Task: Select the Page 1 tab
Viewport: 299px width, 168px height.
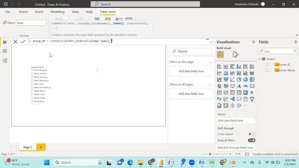Action: [x=28, y=147]
